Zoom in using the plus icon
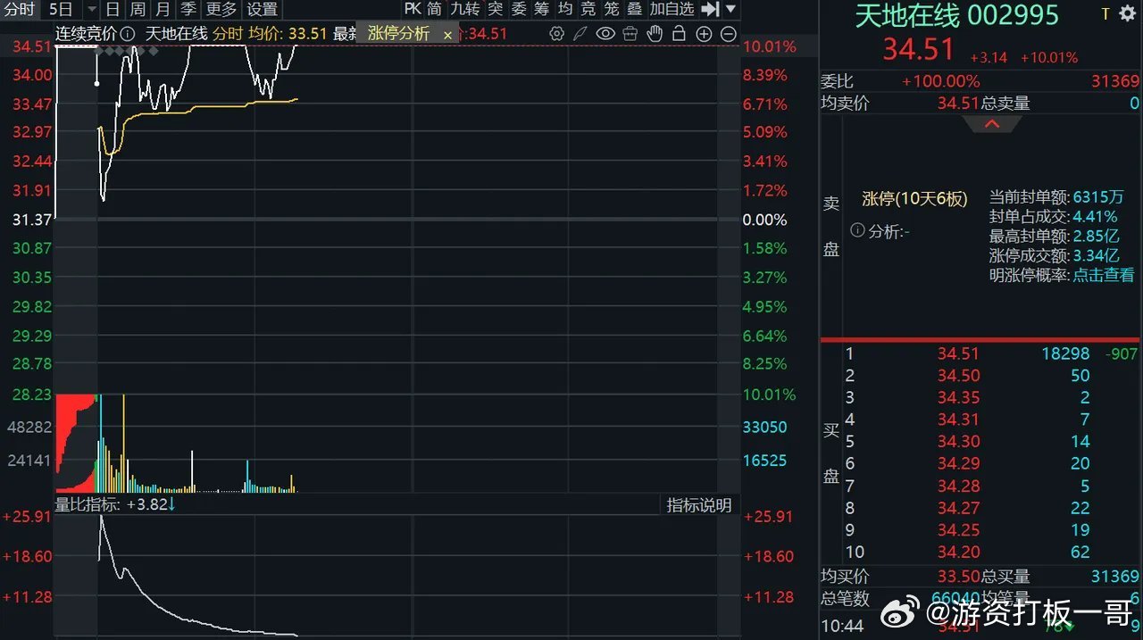The height and width of the screenshot is (640, 1143). point(704,33)
